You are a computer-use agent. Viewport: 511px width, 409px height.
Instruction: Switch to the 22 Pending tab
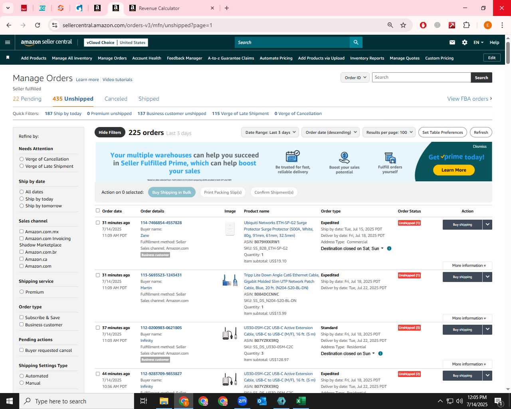(x=27, y=99)
